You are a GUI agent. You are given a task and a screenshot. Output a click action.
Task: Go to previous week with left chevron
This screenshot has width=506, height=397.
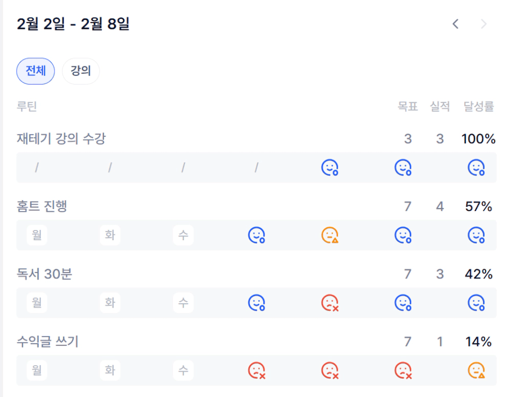(x=455, y=24)
